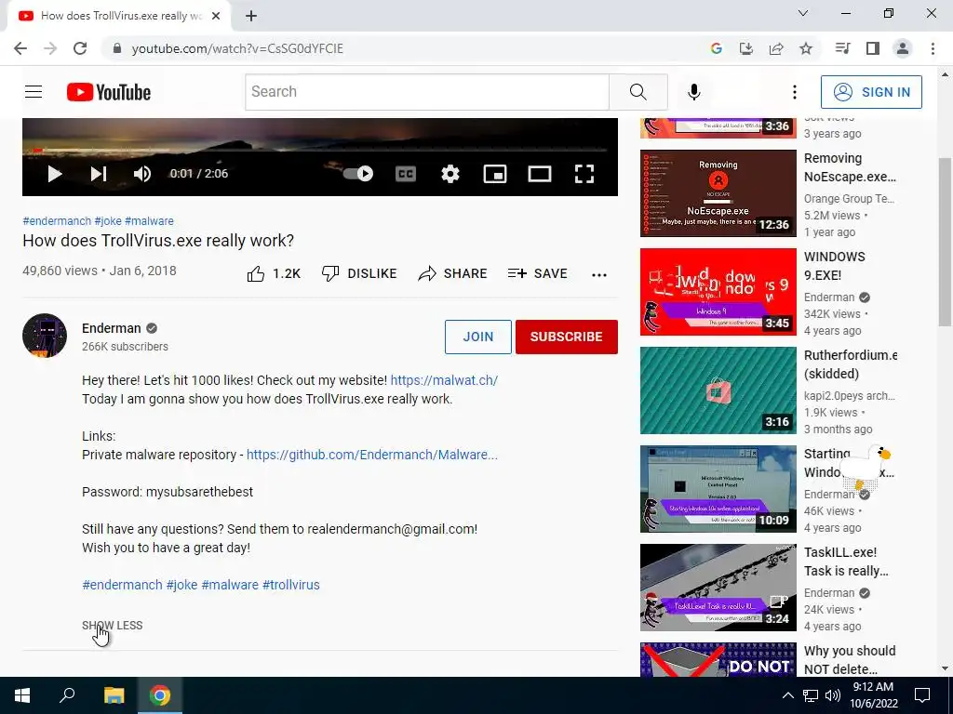The image size is (953, 714).
Task: Open tab search chevron in title bar
Action: [x=803, y=13]
